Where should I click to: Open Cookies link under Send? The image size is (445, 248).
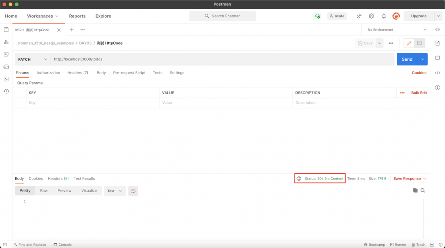pyautogui.click(x=419, y=73)
